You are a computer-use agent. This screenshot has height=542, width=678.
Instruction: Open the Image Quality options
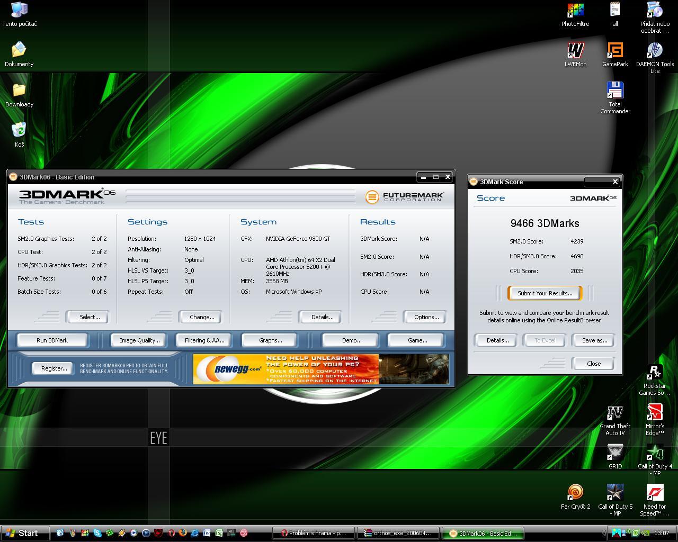(x=139, y=340)
